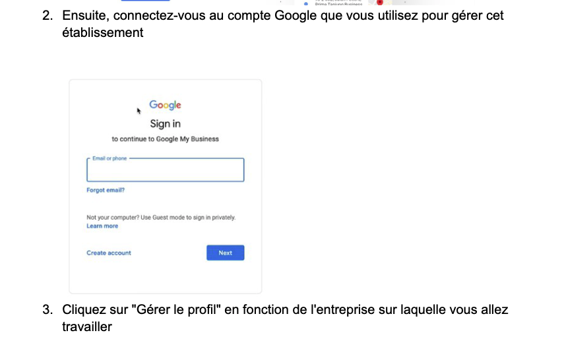The width and height of the screenshot is (564, 341).
Task: Click the small blue dot icon at top
Action: (x=306, y=3)
